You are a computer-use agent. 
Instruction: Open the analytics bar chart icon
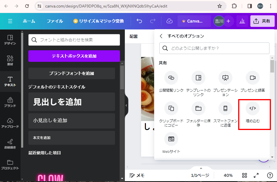(x=242, y=21)
